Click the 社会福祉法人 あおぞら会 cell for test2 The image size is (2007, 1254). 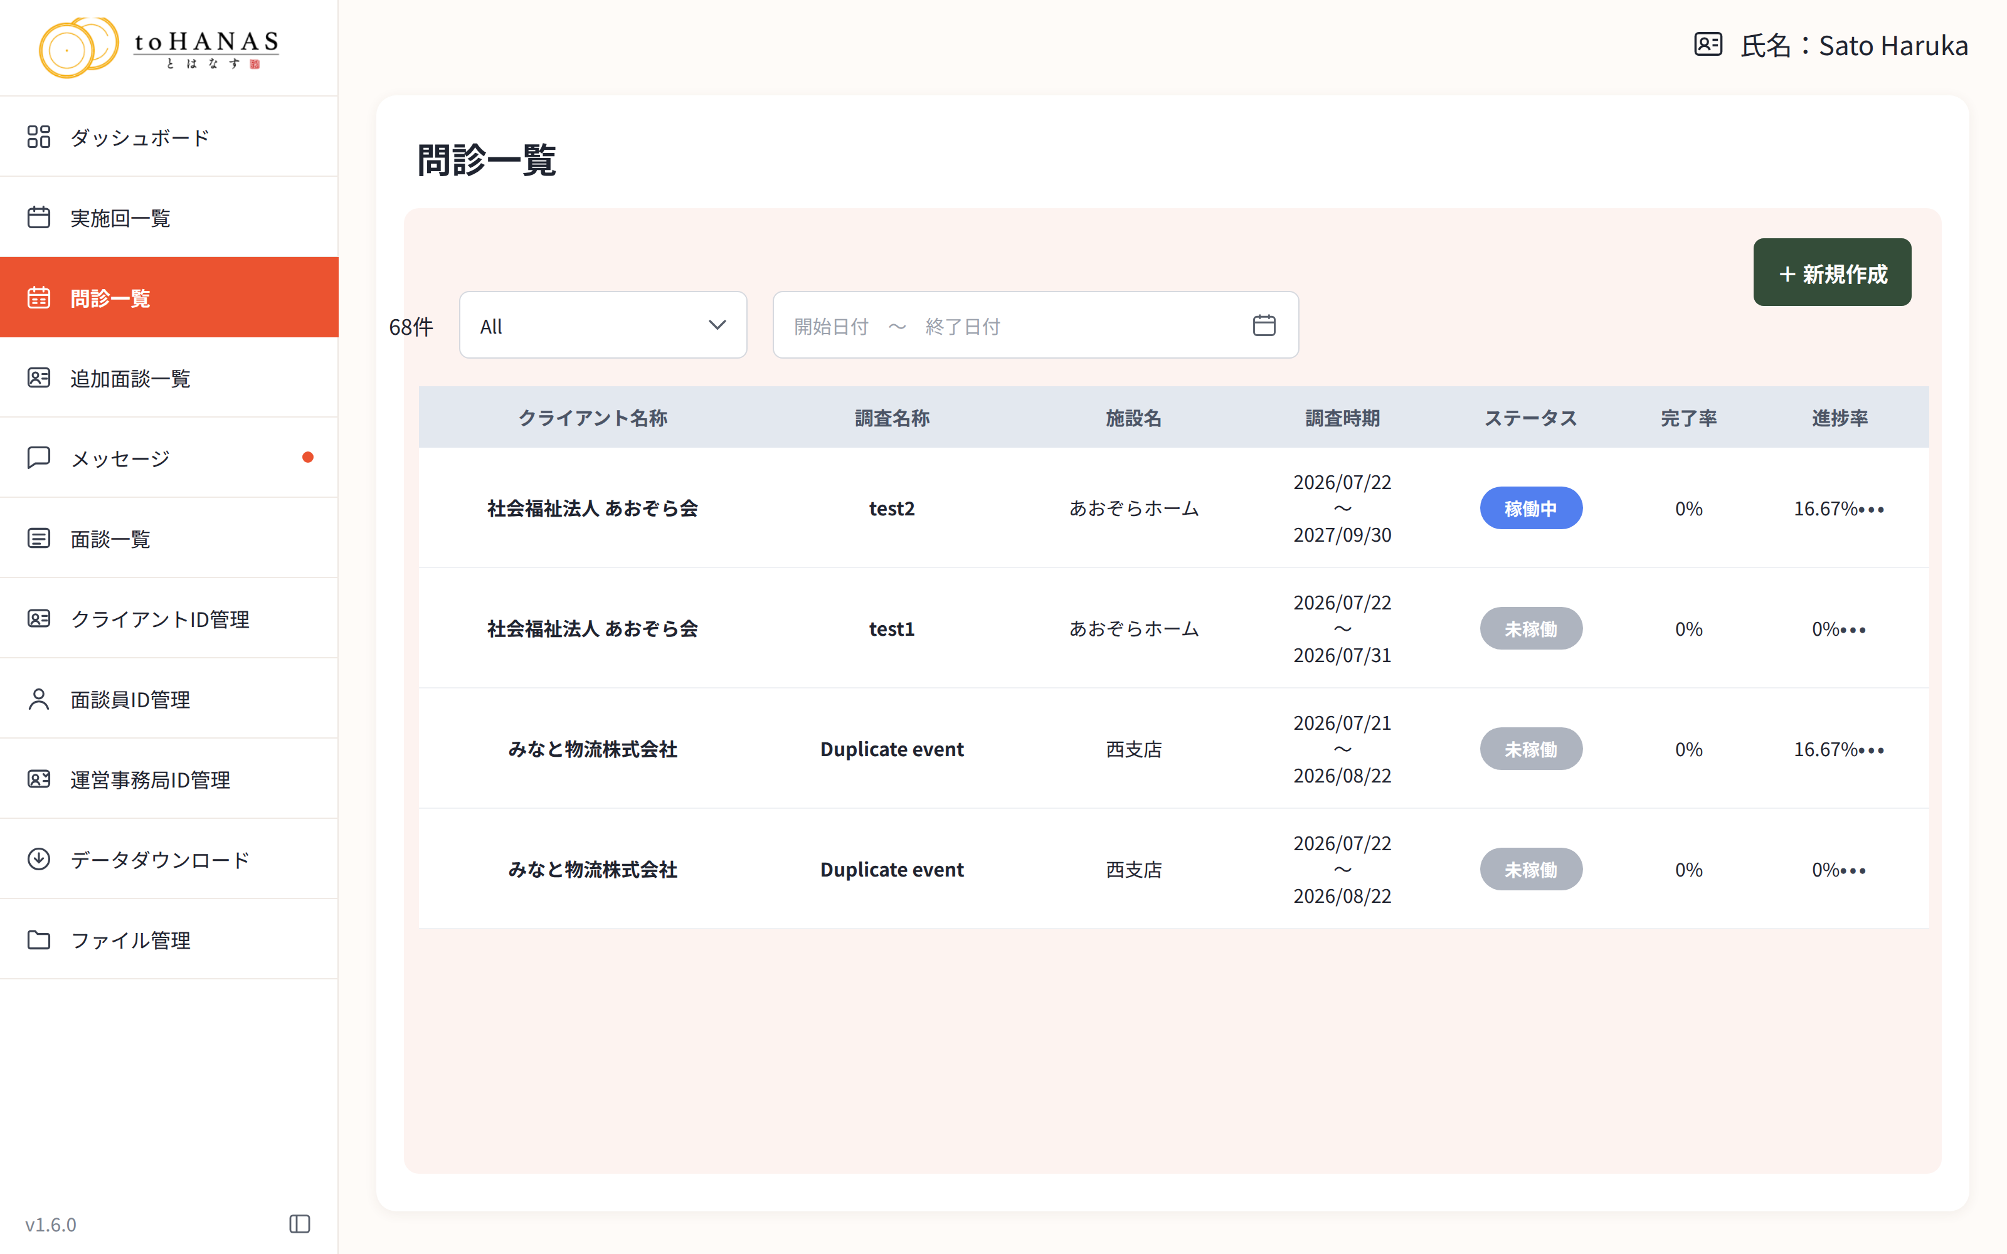coord(593,508)
